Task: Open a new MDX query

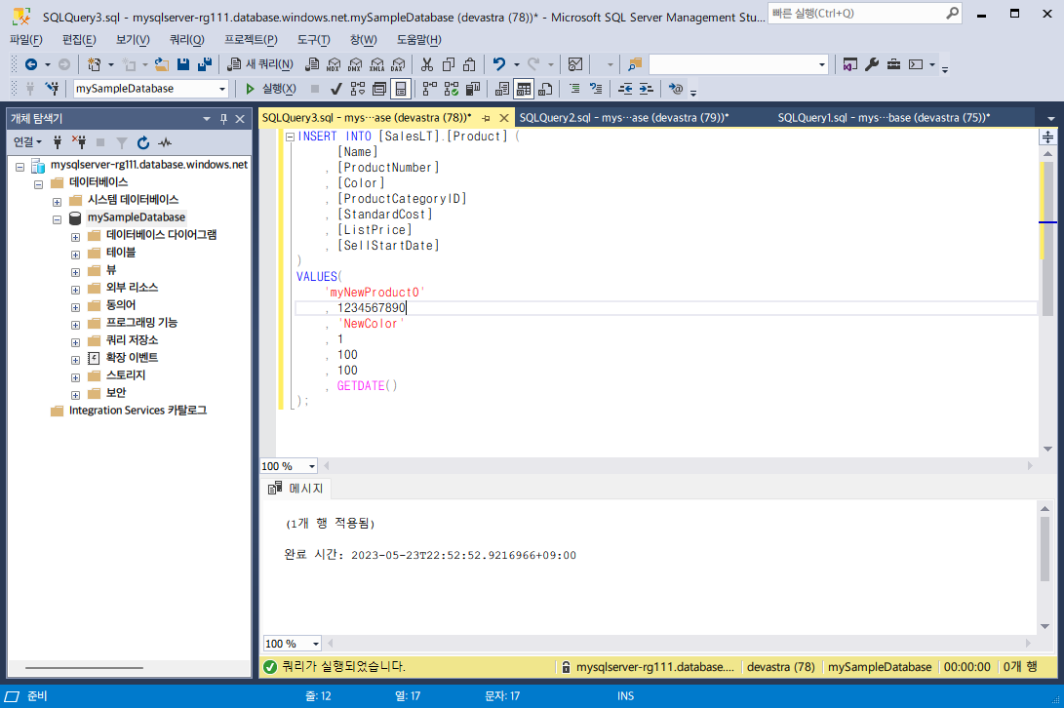Action: pyautogui.click(x=334, y=64)
